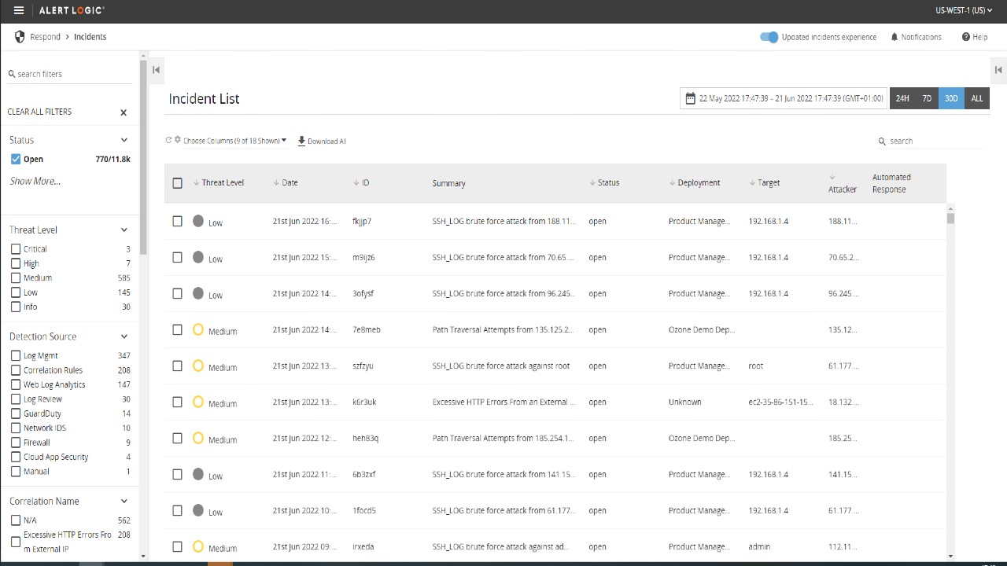This screenshot has height=566, width=1007.
Task: Collapse the Threat Level filter section
Action: point(124,230)
